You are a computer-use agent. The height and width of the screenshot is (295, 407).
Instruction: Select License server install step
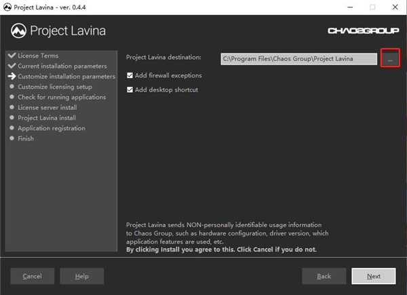(47, 107)
